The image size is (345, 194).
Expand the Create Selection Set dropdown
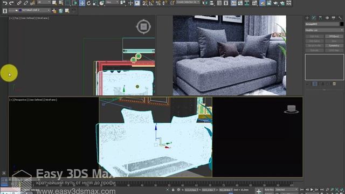pyautogui.click(x=188, y=2)
